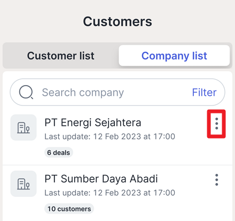Click PT Energi Sejahtera building icon

(x=23, y=127)
